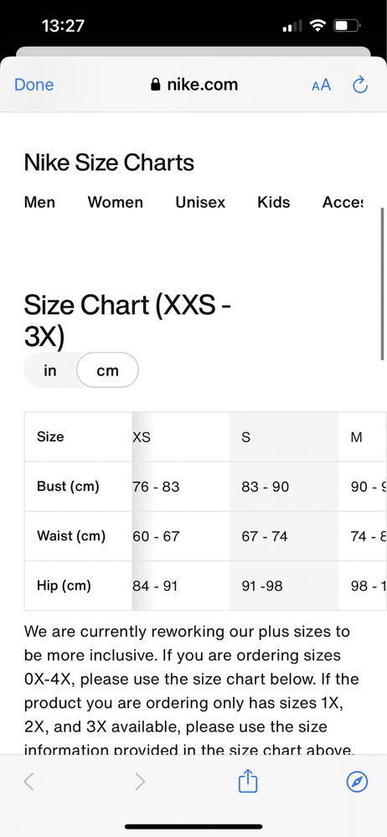
Task: Tap the XS column header cell
Action: (180, 437)
